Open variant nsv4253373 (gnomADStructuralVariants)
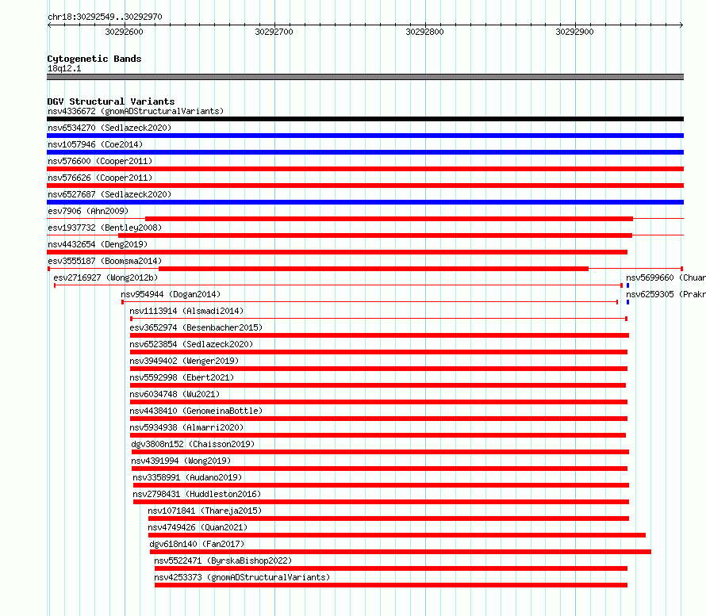The image size is (706, 616). coord(242,577)
